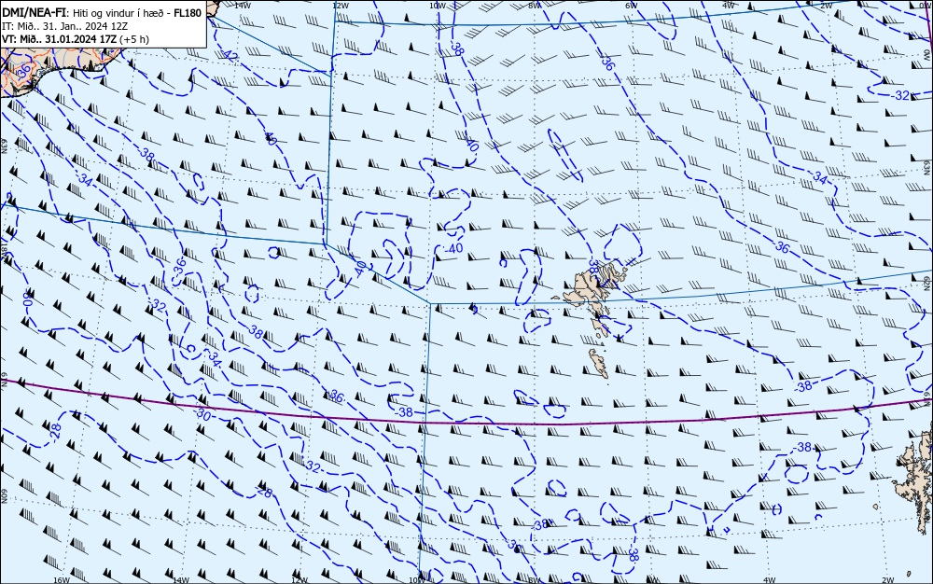Click the -32 isotherm label near top-right corner
This screenshot has width=933, height=584.
901,95
